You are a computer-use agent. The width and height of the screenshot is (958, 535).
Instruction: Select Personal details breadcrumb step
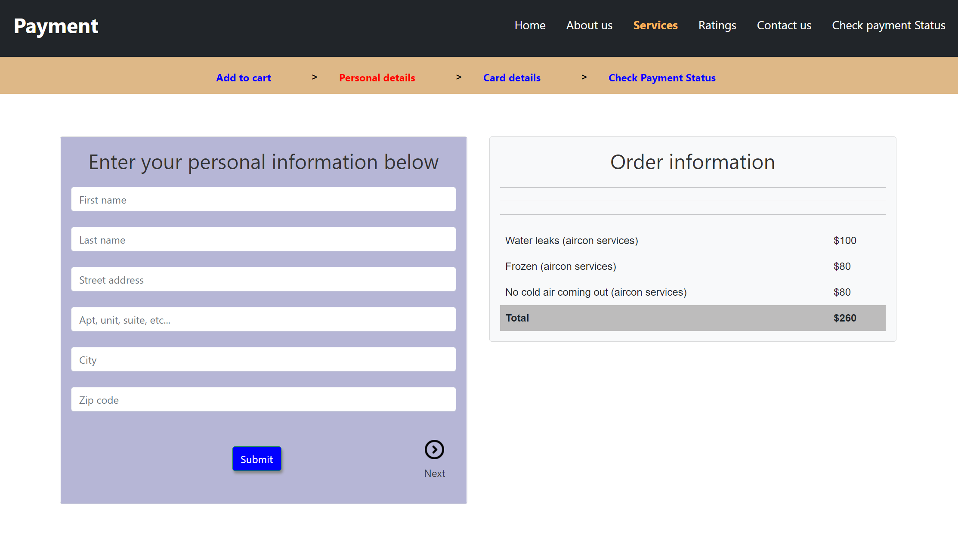point(377,78)
